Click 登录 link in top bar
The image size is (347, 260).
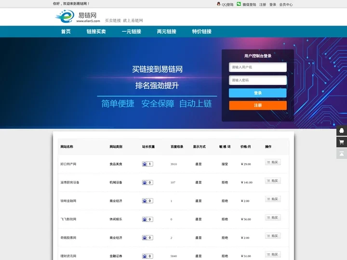point(273,4)
